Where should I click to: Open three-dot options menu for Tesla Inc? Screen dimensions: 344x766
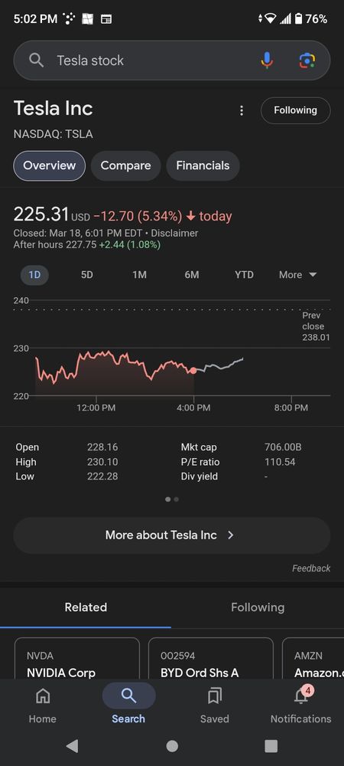pos(242,111)
